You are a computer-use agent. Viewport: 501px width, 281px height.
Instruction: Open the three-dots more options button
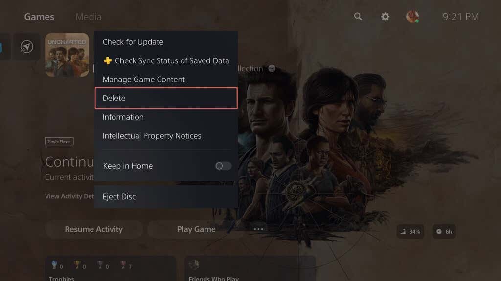point(258,229)
